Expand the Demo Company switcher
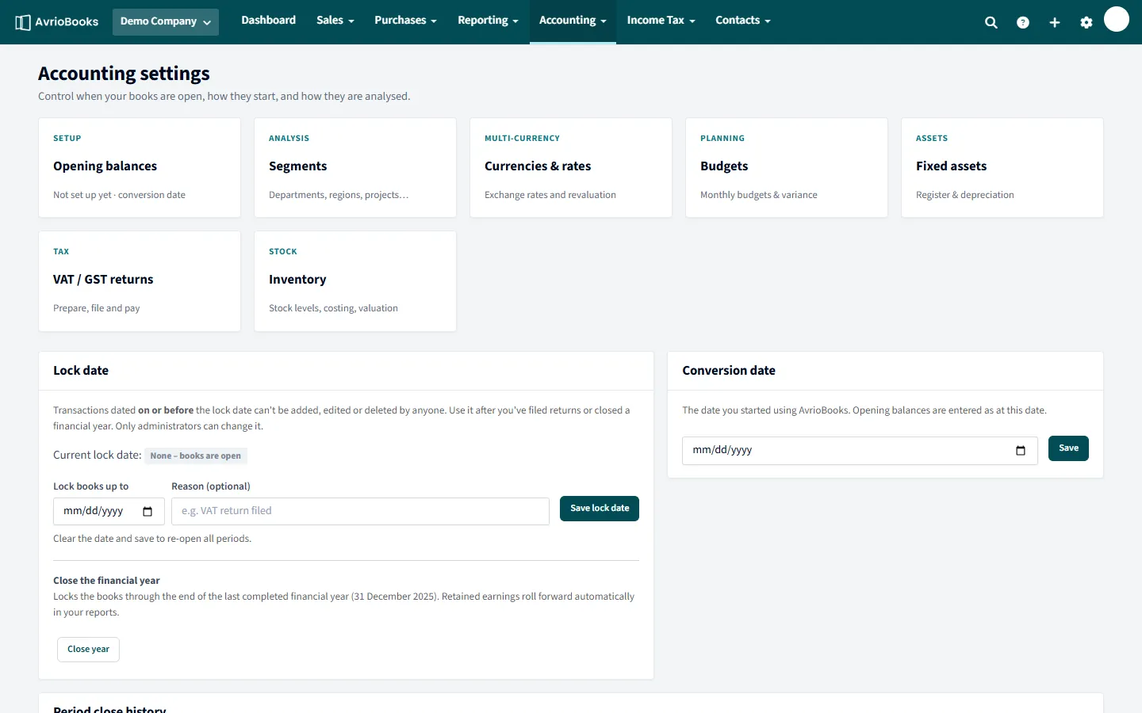 (x=166, y=21)
